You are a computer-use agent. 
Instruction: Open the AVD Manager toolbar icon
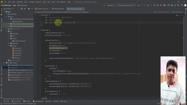coord(175,5)
